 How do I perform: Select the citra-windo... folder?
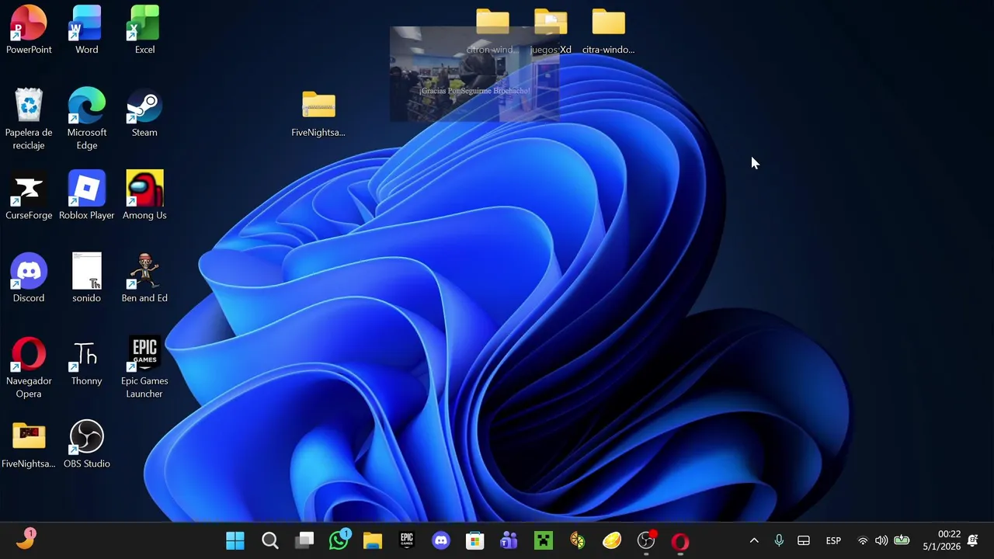tap(608, 31)
